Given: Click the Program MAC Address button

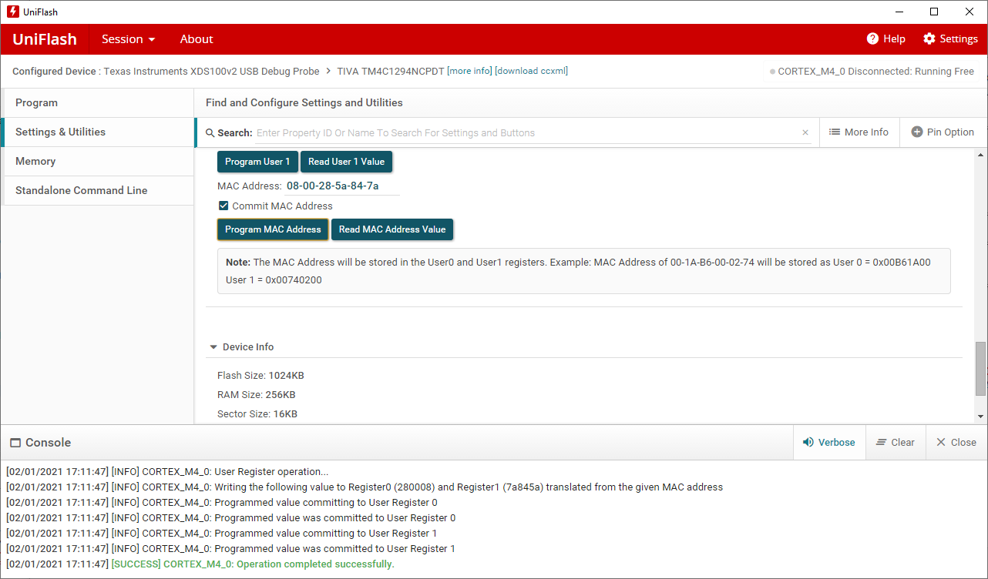Looking at the screenshot, I should pos(273,229).
